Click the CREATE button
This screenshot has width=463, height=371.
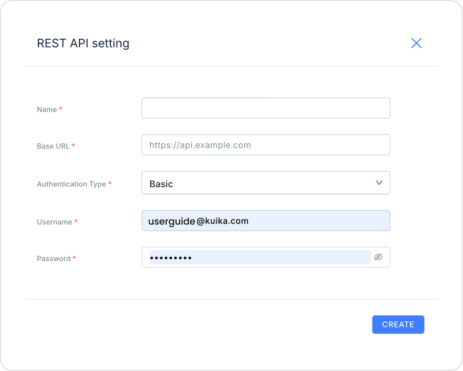coord(398,324)
